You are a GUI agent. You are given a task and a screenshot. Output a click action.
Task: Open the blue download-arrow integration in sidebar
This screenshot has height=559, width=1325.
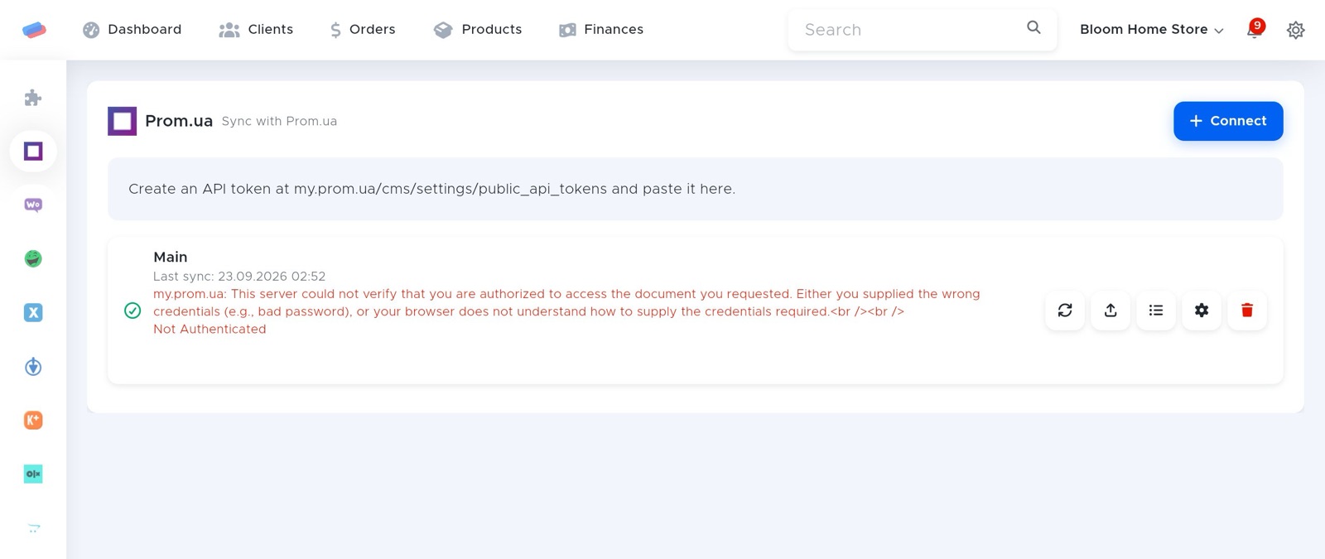pyautogui.click(x=33, y=367)
